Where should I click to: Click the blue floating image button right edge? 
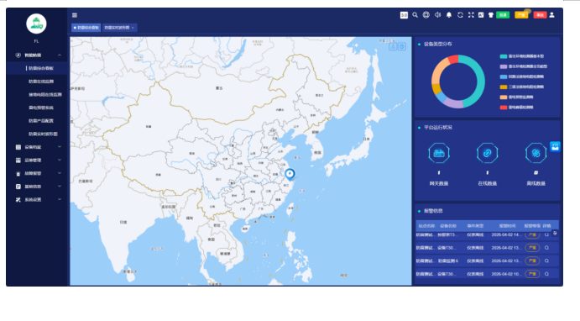(555, 147)
